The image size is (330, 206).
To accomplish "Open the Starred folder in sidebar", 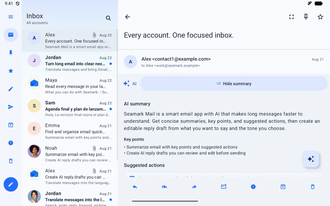I will pos(11,71).
